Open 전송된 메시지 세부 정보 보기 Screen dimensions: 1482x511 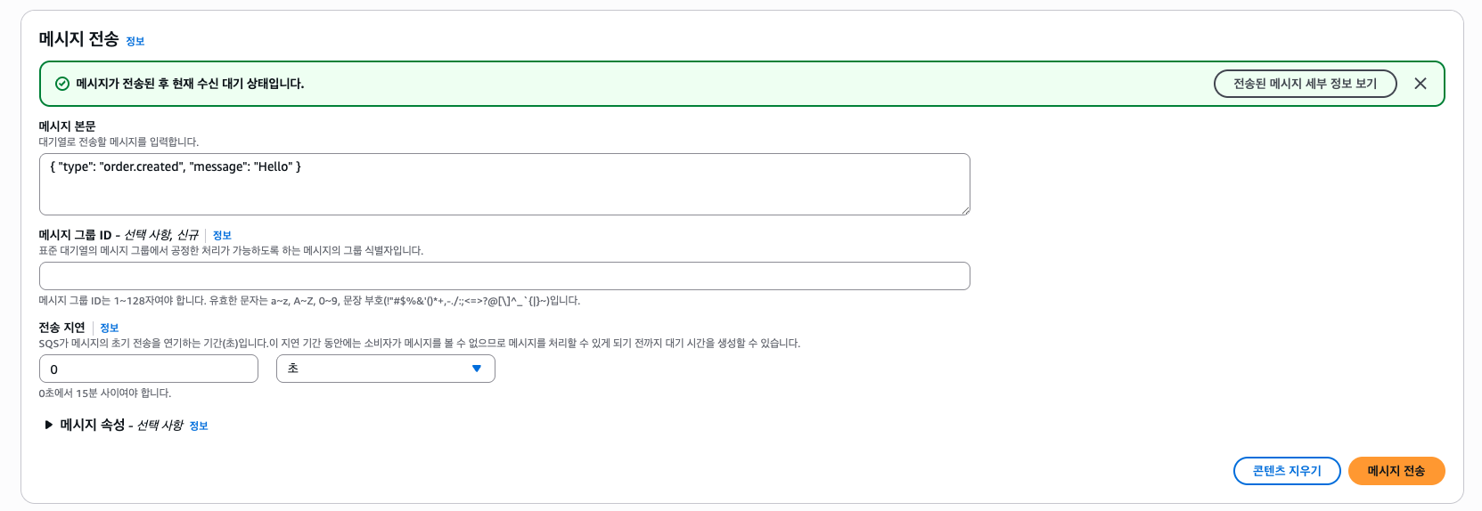1305,84
